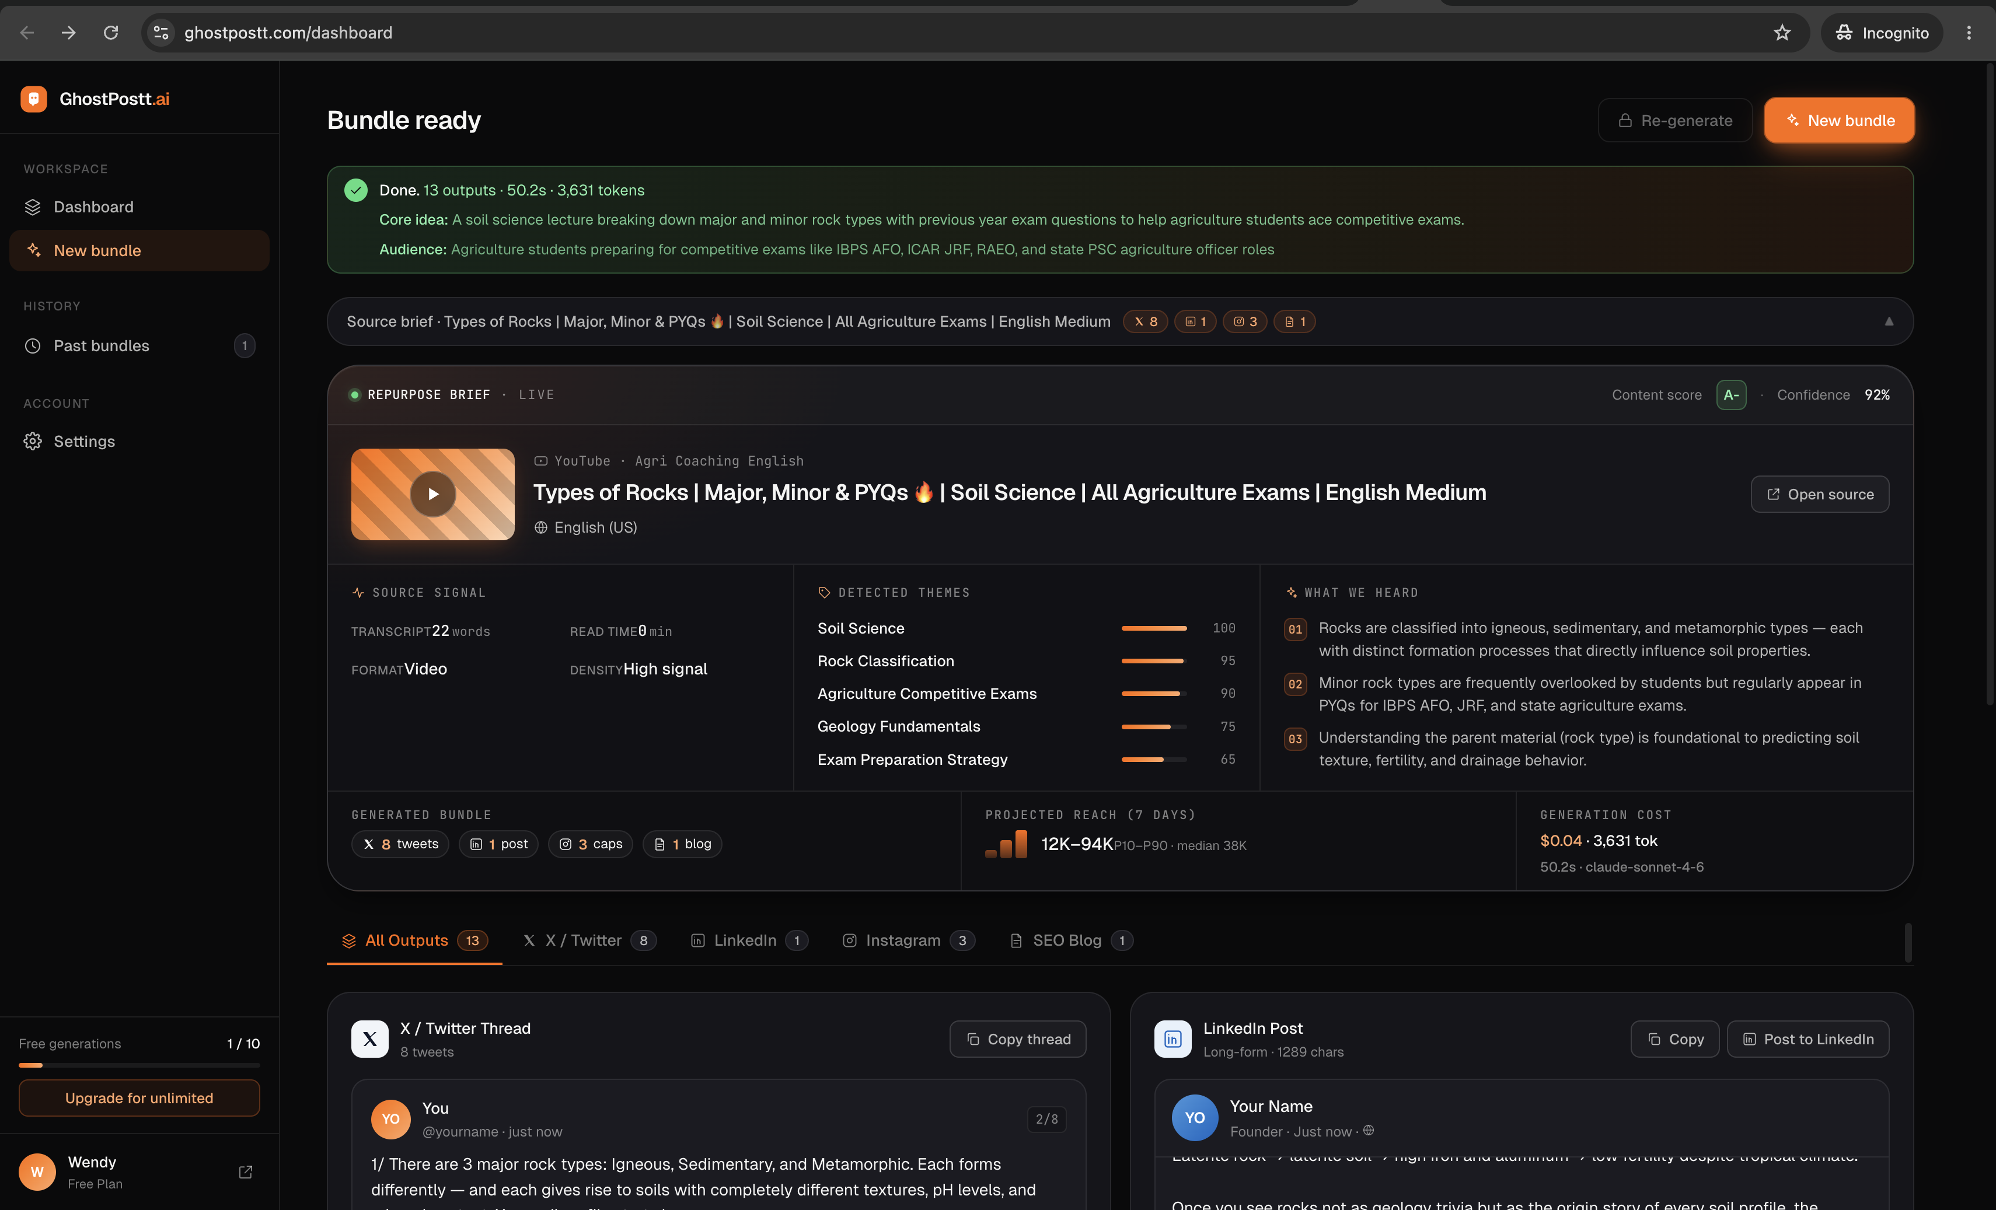Click Copy thread button

1017,1039
